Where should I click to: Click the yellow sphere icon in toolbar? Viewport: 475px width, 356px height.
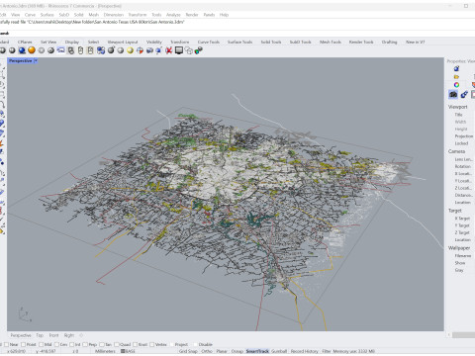click(x=130, y=50)
